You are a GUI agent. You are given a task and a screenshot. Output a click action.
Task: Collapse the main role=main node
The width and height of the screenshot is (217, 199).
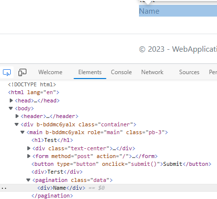pos(22,132)
